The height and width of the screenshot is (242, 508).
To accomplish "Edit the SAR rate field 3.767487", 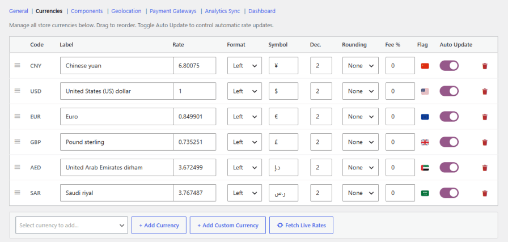I will click(x=194, y=193).
